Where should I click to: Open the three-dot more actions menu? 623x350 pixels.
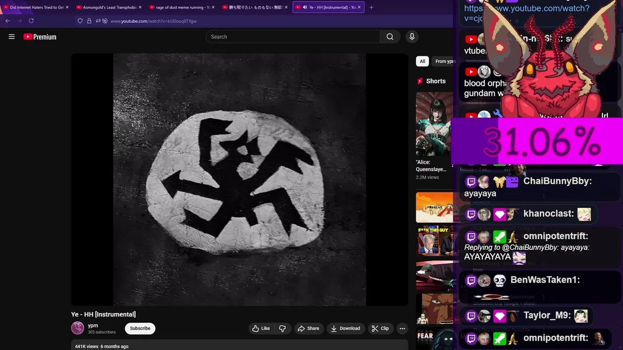coord(402,329)
